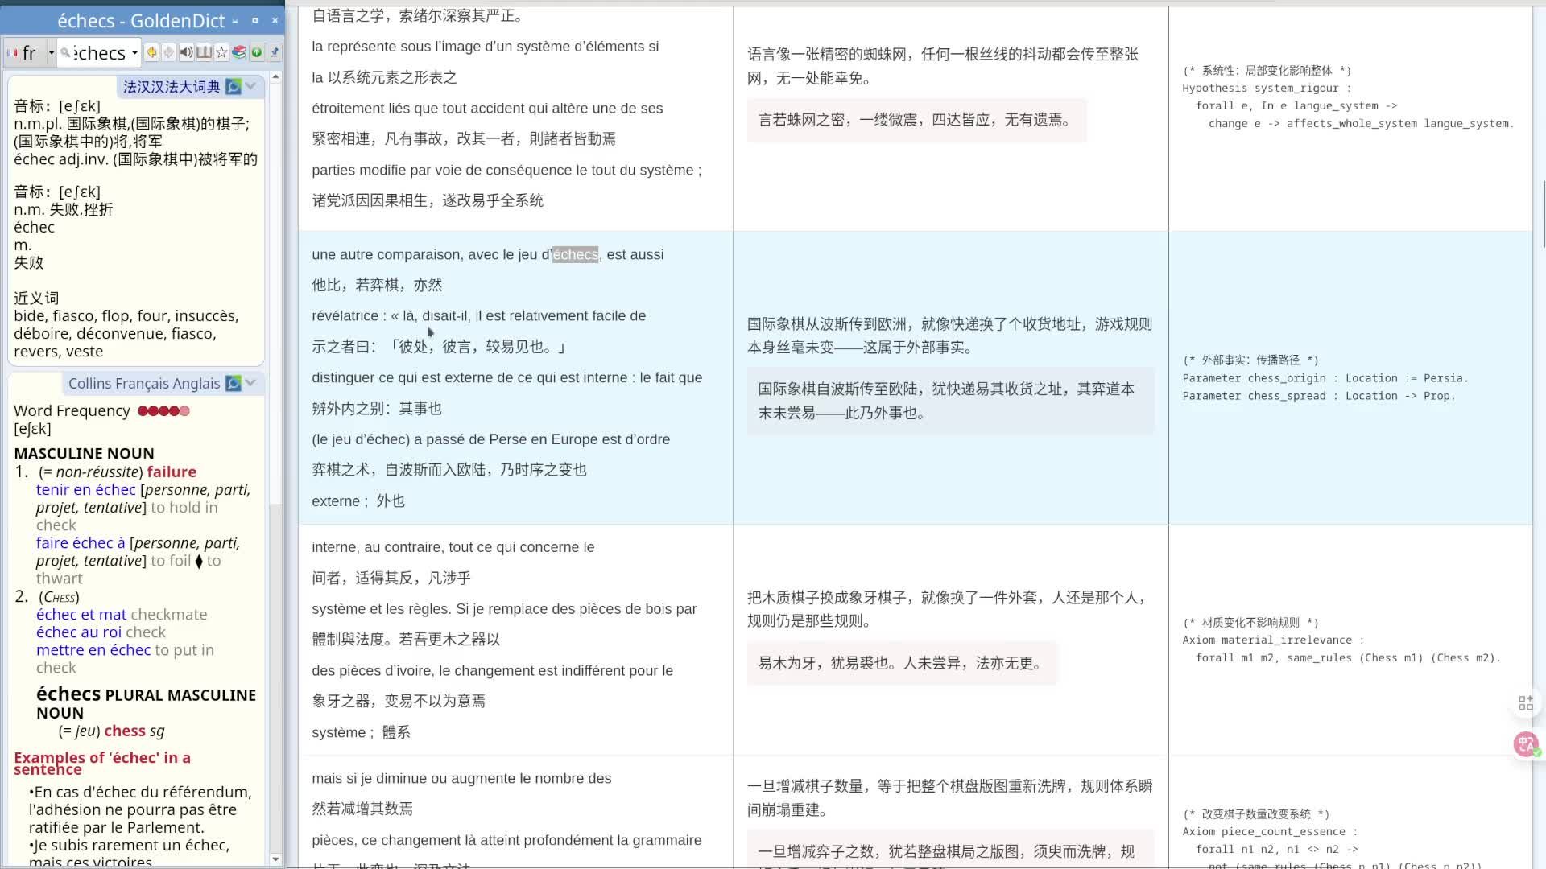
Task: Click 'Examples of échec in a sentence' heading
Action: [x=102, y=763]
